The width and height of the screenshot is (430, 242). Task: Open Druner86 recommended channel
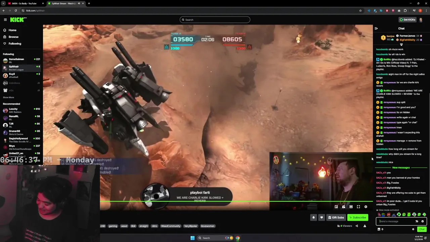(x=21, y=132)
